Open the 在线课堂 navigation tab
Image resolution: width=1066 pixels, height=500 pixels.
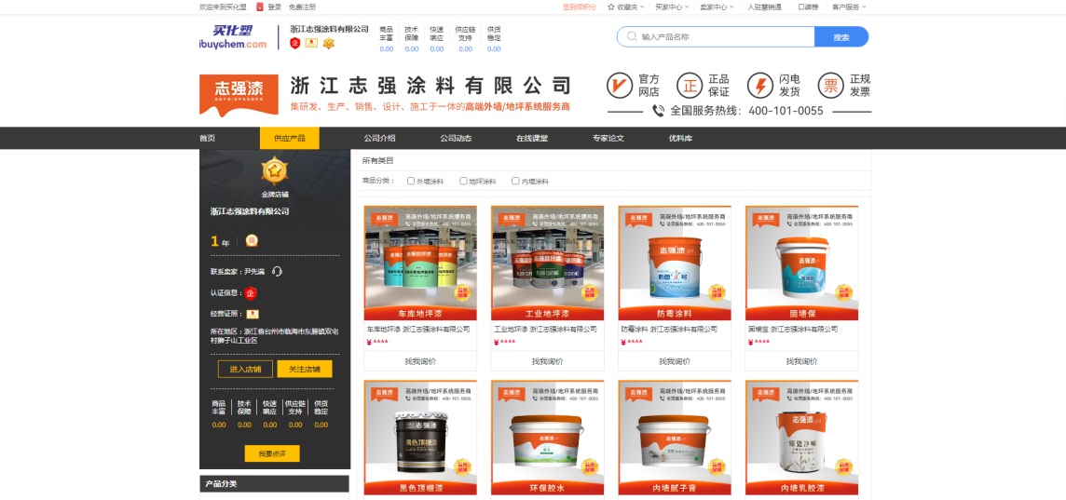532,138
